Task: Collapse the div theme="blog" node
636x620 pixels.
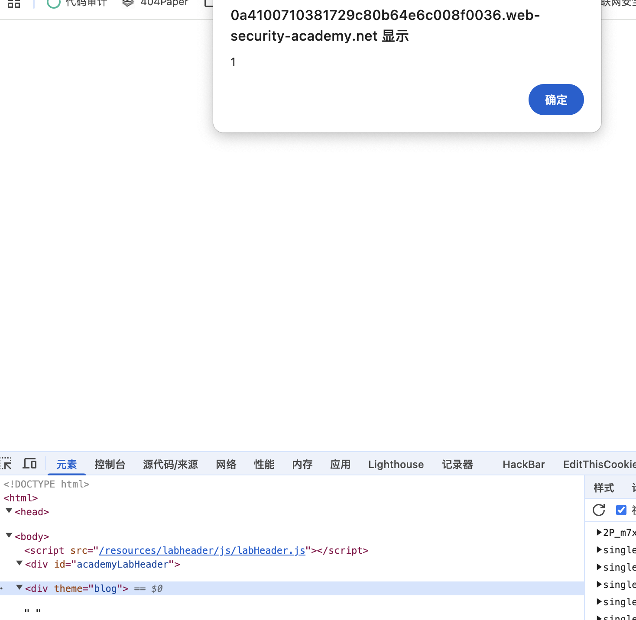Action: [x=19, y=588]
